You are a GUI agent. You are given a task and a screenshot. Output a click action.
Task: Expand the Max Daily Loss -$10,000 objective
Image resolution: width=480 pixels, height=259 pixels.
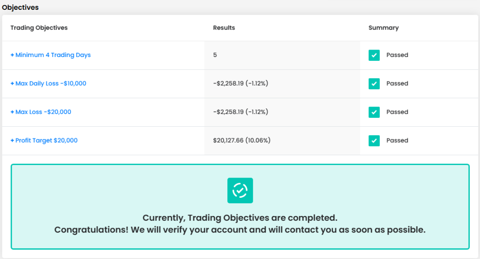pos(48,84)
